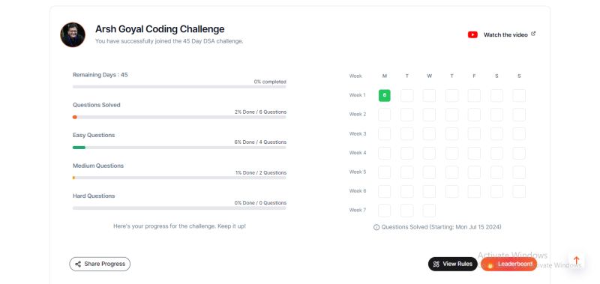Click the share icon in Share Progress
Screen dimensions: 600x284
tap(78, 264)
